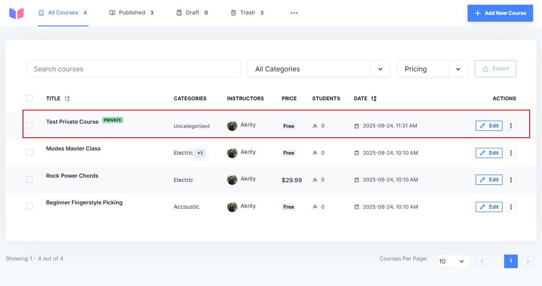The height and width of the screenshot is (286, 542).
Task: Go to previous page with left arrow
Action: coord(482,261)
